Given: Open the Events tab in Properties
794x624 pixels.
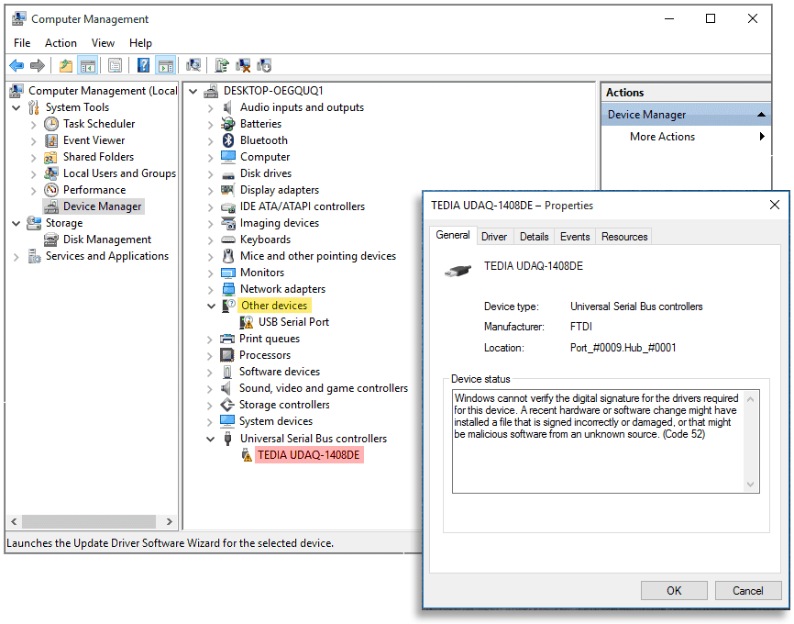Looking at the screenshot, I should click(575, 237).
